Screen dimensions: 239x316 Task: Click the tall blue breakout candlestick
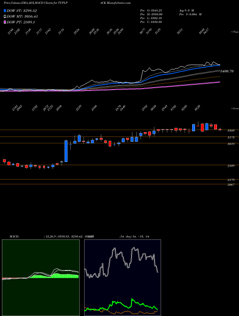(66, 151)
